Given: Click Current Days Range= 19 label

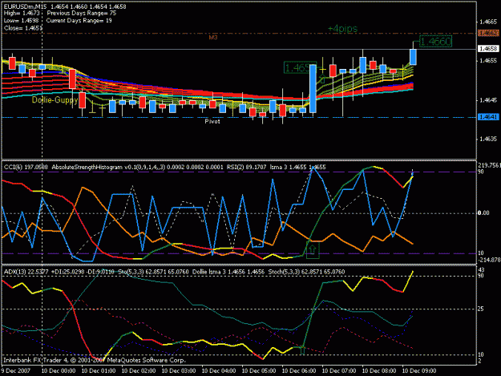Looking at the screenshot, I should coord(79,21).
